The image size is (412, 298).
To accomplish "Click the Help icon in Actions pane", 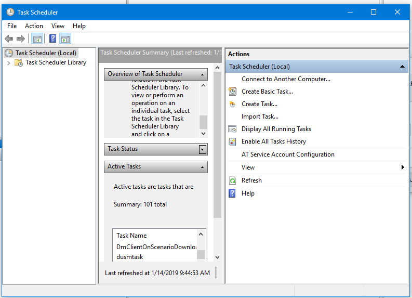I will click(232, 193).
